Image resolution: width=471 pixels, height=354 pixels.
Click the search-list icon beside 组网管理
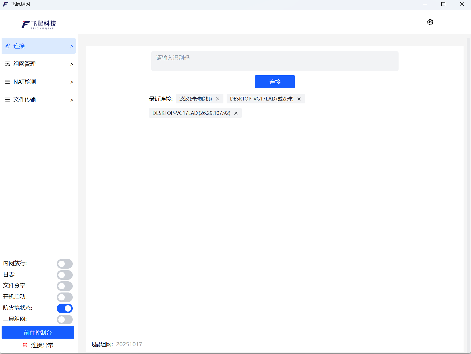coord(8,64)
